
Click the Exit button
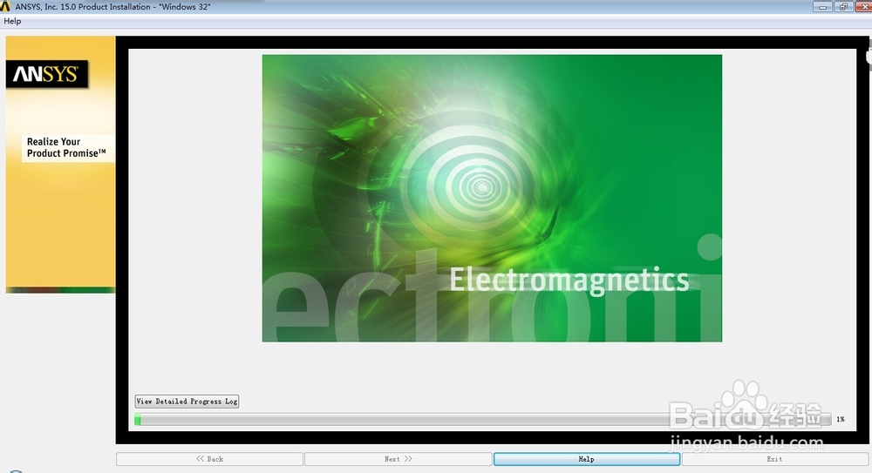pos(774,459)
